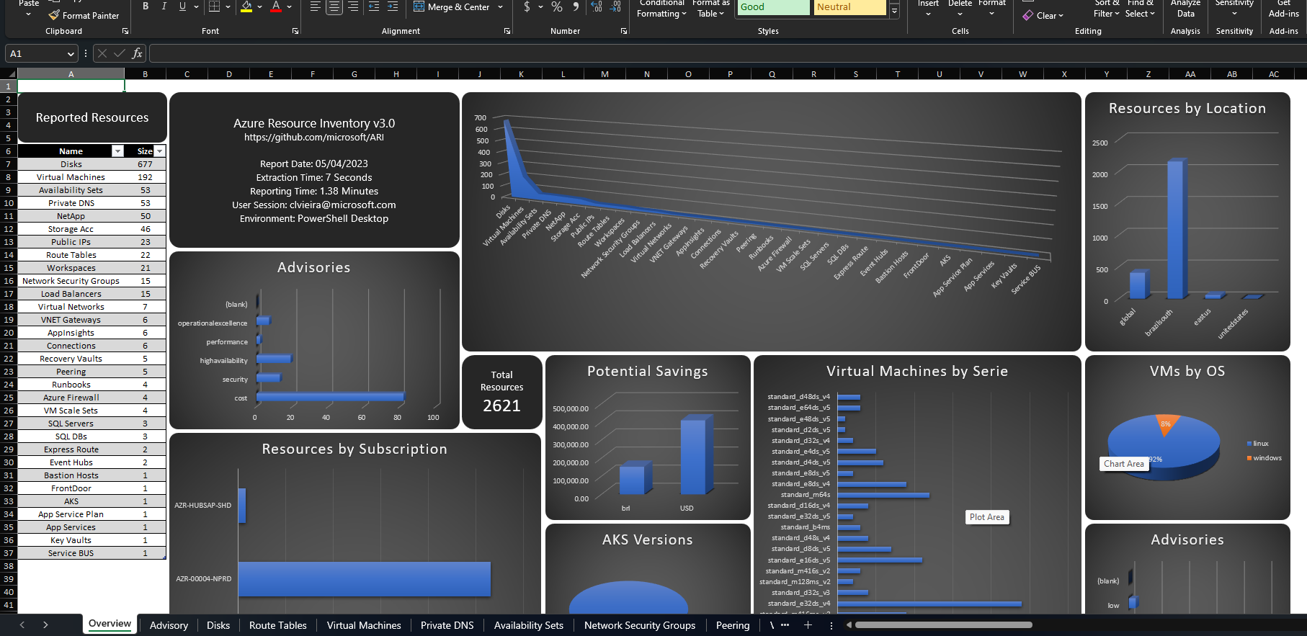Click Format as Table
Viewport: 1307px width, 636px height.
coord(710,9)
